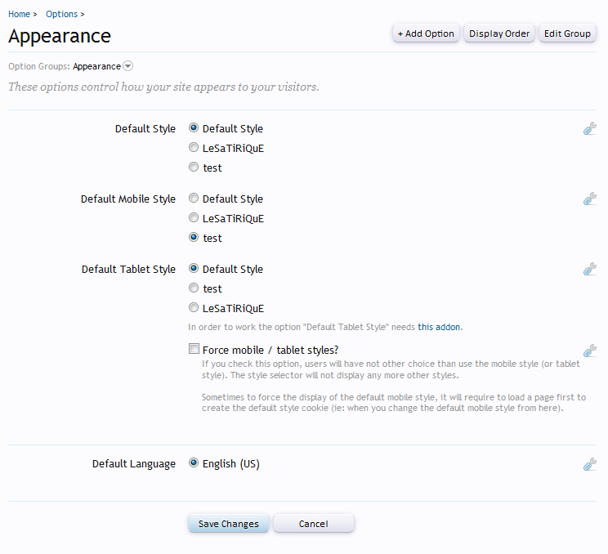Select LeSaTiRiQuE as Default Style
Screen dimensions: 608x554
[194, 148]
